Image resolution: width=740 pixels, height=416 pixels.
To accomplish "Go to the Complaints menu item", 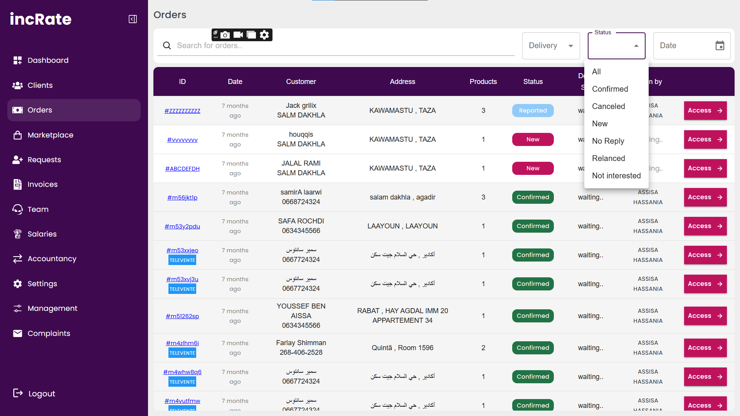I will click(x=49, y=333).
